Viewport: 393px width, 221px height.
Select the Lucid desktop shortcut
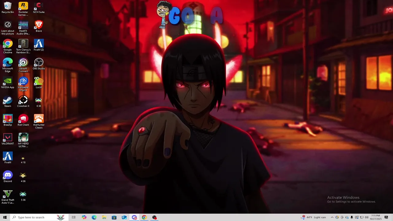coord(39,83)
